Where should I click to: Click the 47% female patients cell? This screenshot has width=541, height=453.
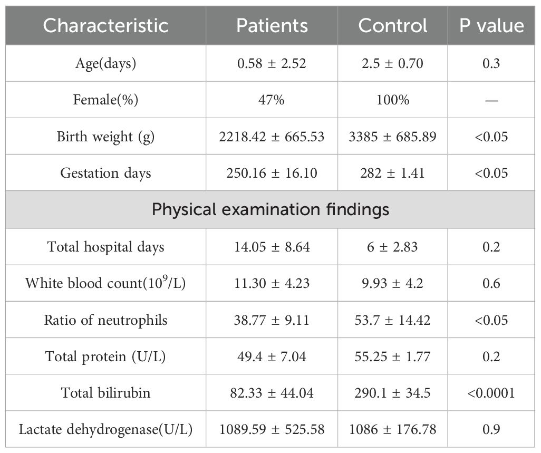[x=272, y=100]
